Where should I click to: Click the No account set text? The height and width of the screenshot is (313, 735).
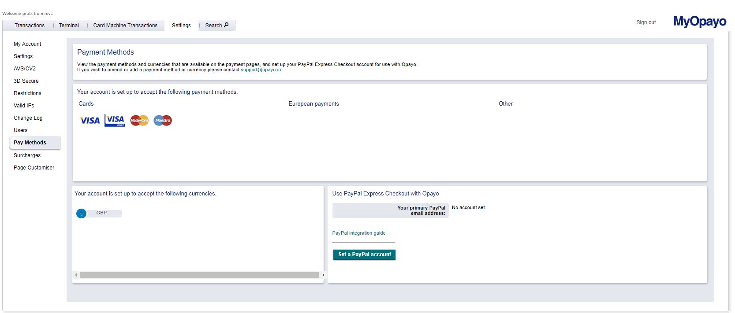468,207
